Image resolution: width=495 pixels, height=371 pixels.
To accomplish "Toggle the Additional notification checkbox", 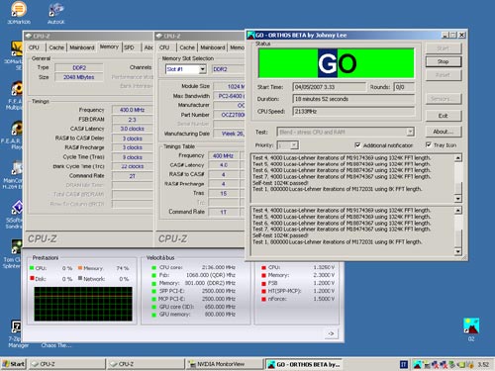I will click(x=357, y=145).
